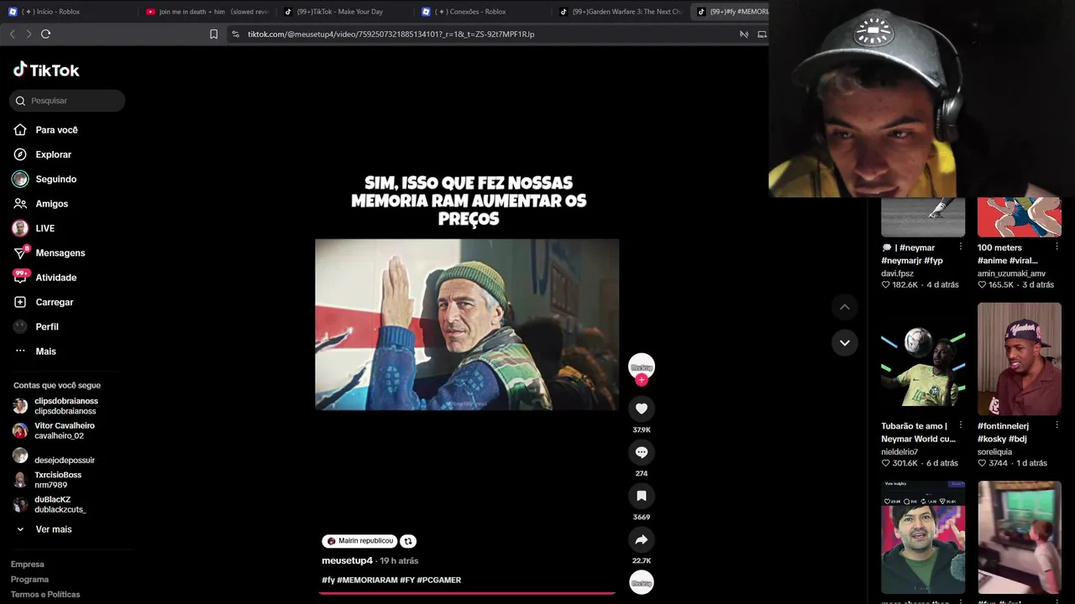The image size is (1075, 604).
Task: Open options for #fontinnelerj video
Action: pyautogui.click(x=1057, y=425)
